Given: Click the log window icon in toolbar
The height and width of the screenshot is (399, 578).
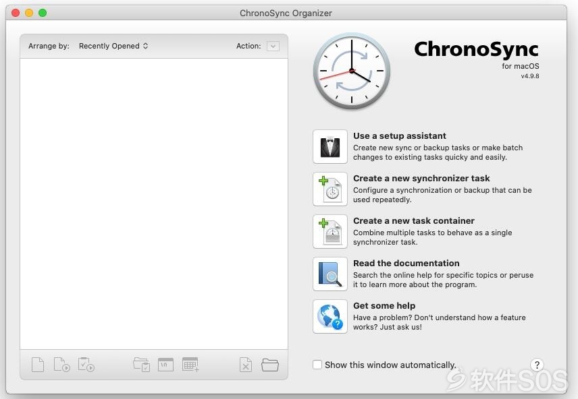Looking at the screenshot, I should click(x=165, y=365).
